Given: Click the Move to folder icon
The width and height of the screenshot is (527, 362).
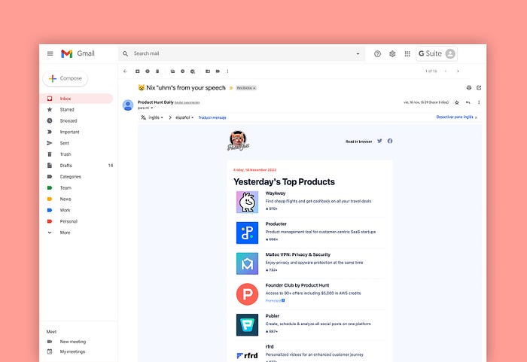Looking at the screenshot, I should click(x=208, y=71).
